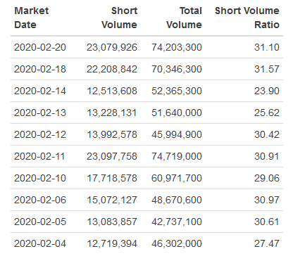Viewport: 293px width, 268px height.
Task: Click the ratio value 30.42
Action: pyautogui.click(x=267, y=134)
